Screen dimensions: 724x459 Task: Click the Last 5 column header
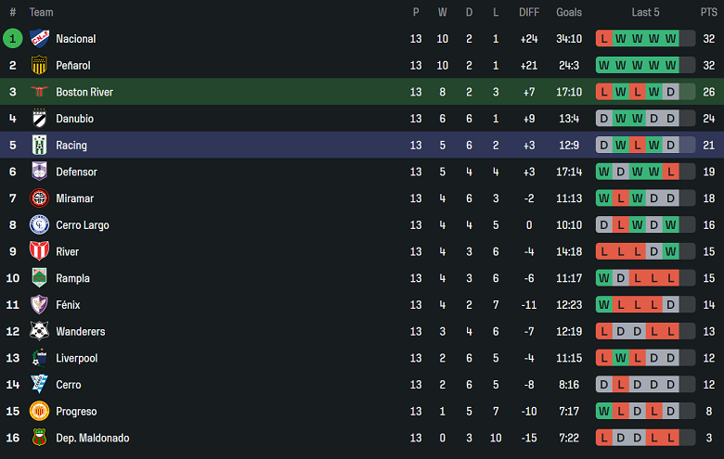tap(645, 12)
